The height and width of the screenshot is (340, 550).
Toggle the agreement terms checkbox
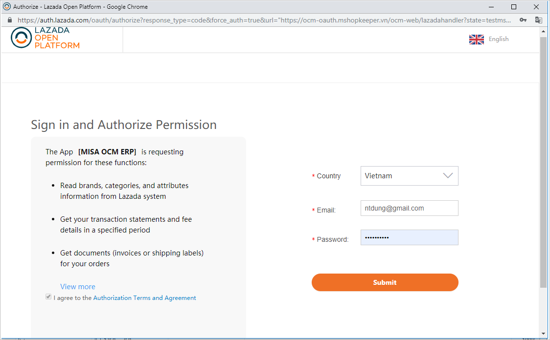[x=48, y=297]
